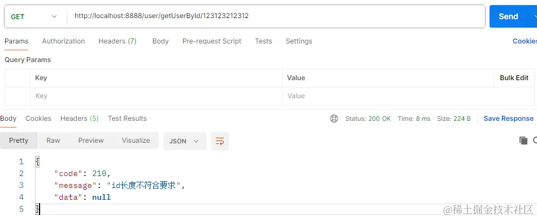Click the request URL field
This screenshot has height=219, width=537.
[x=276, y=16]
